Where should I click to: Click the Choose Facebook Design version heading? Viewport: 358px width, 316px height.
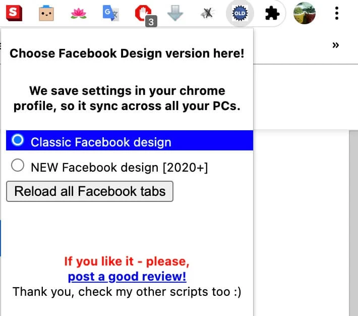pos(127,53)
